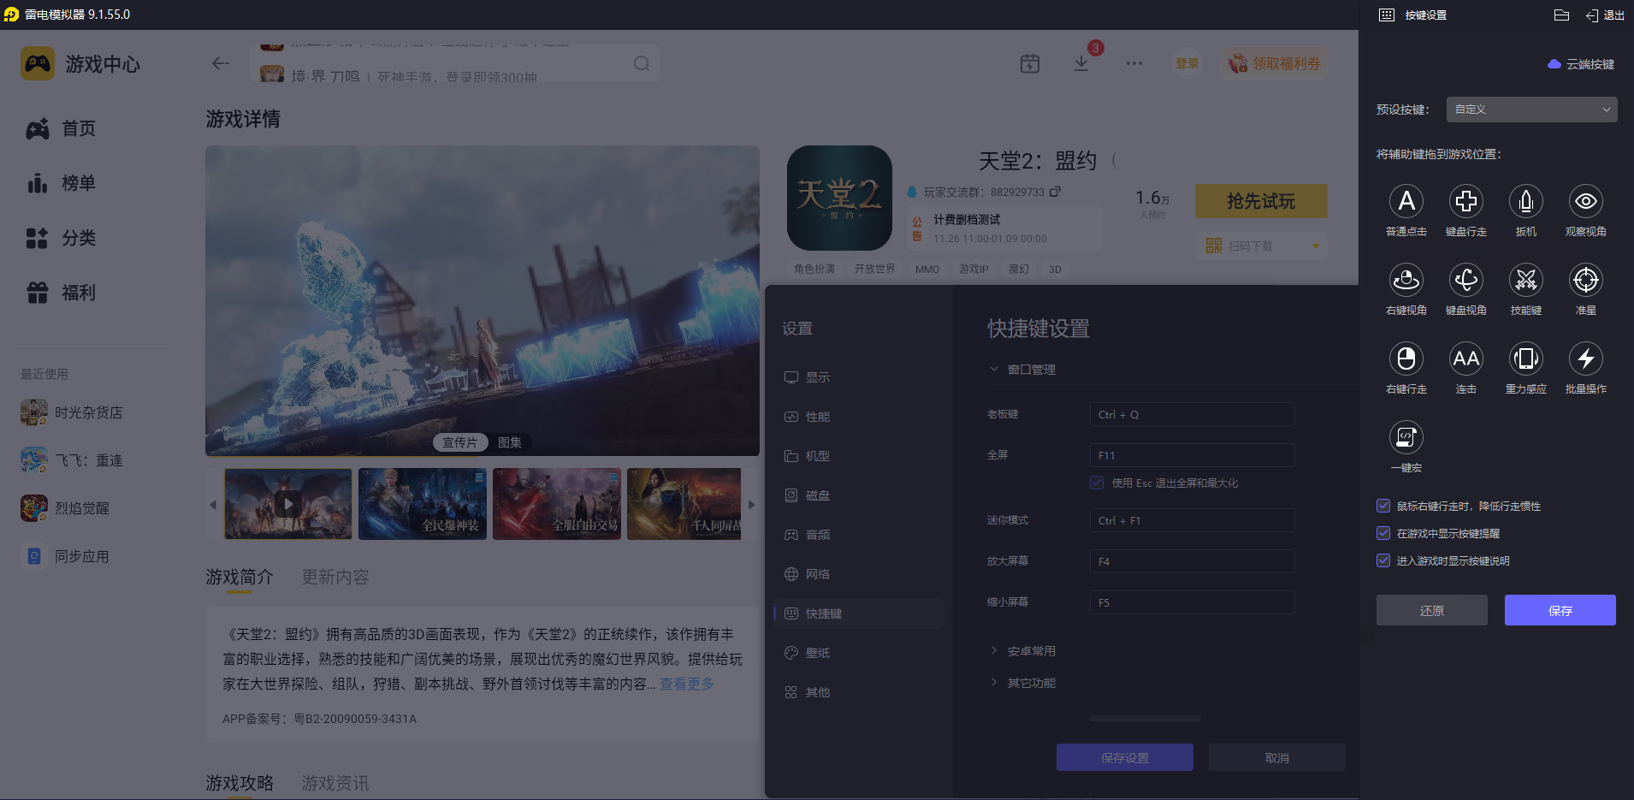
Task: Open the three-dot more menu
Action: point(1134,63)
